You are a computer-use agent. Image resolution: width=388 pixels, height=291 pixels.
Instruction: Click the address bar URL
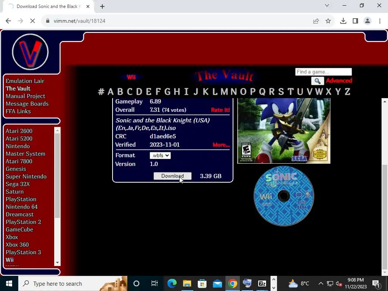(x=80, y=21)
